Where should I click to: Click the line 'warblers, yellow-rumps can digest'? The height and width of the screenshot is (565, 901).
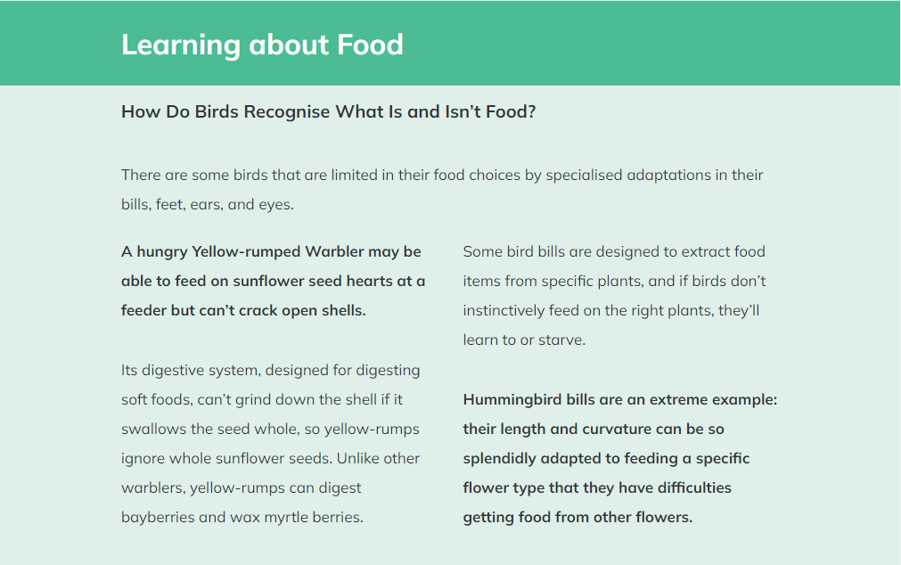(x=241, y=488)
